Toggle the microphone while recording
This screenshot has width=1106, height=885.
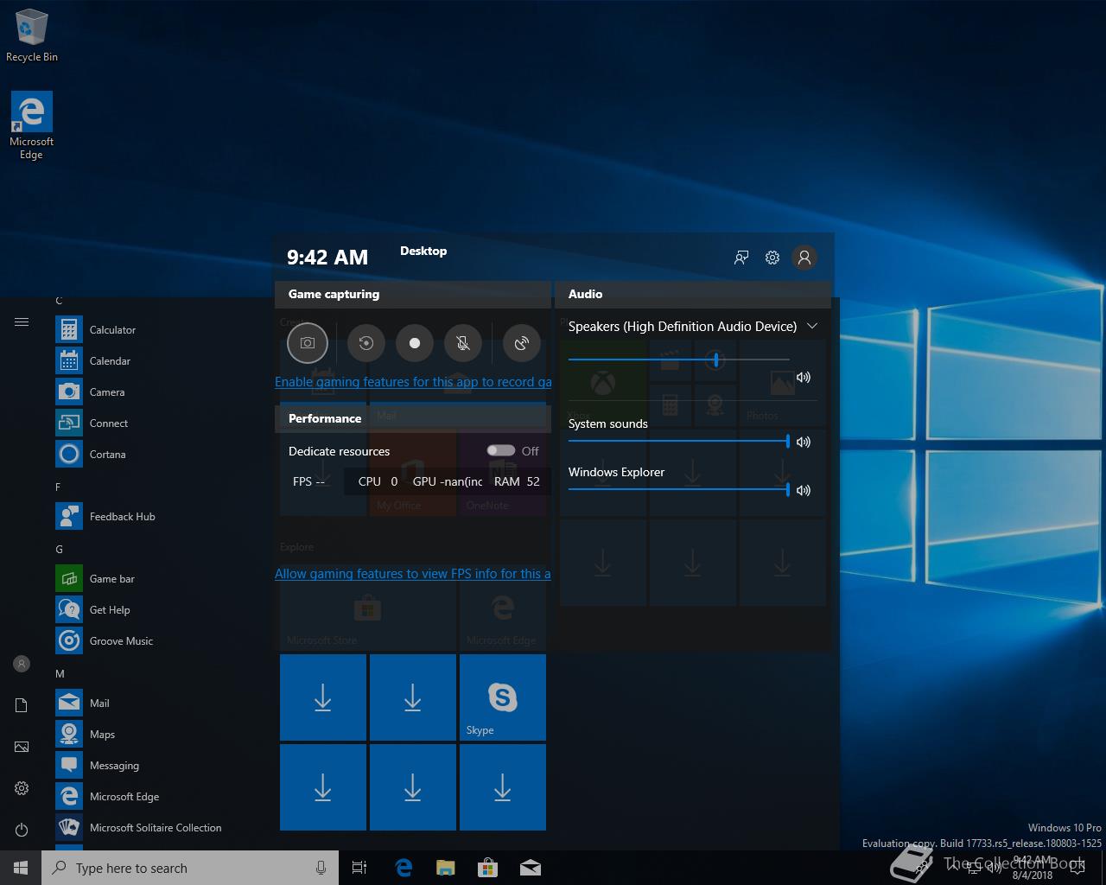point(463,343)
